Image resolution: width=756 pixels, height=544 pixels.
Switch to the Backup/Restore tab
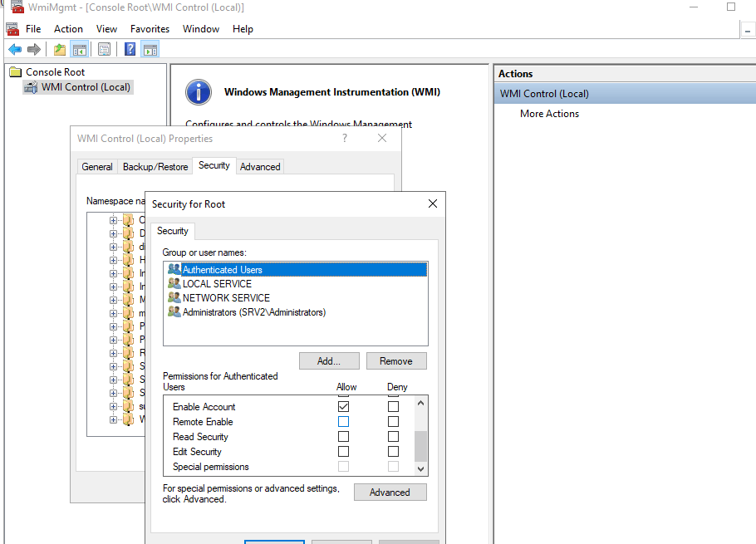point(155,167)
